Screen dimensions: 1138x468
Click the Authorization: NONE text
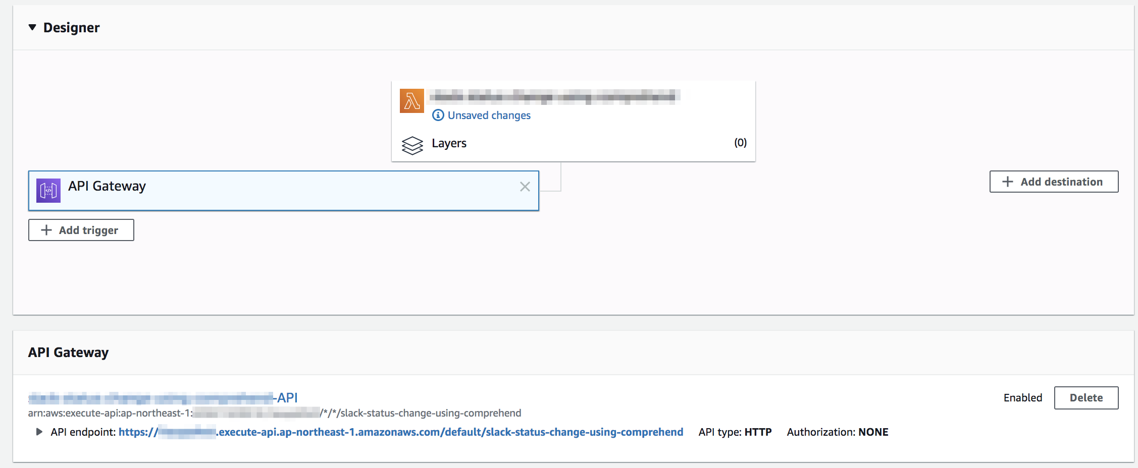pyautogui.click(x=838, y=432)
